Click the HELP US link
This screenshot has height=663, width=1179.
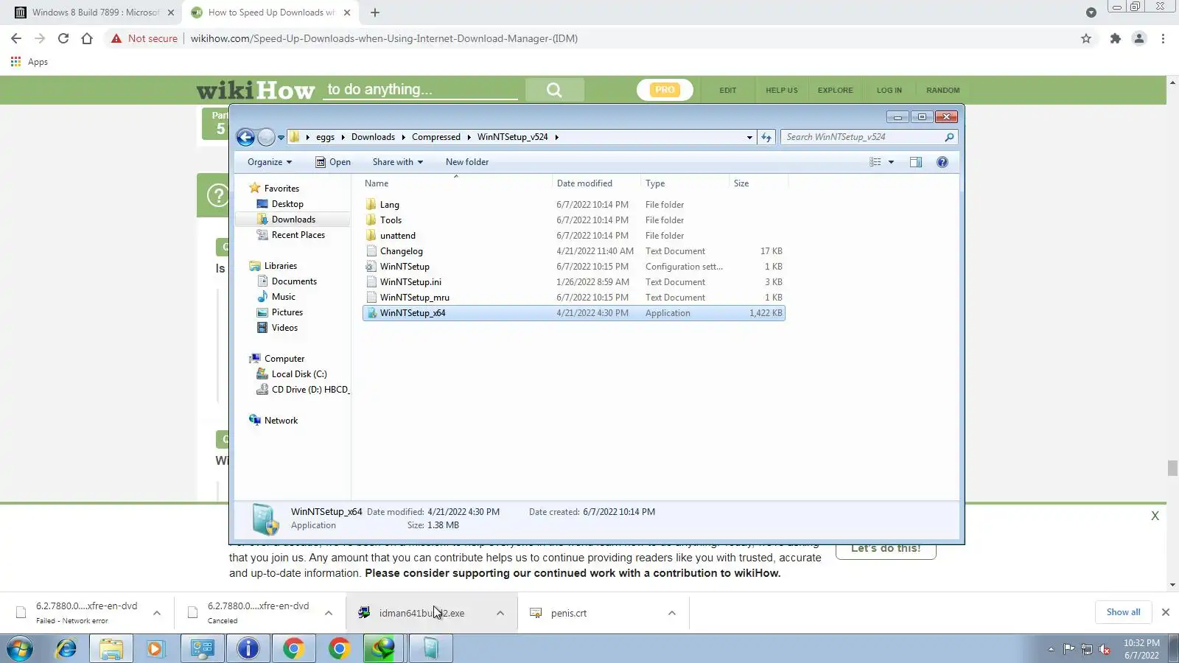(x=781, y=90)
